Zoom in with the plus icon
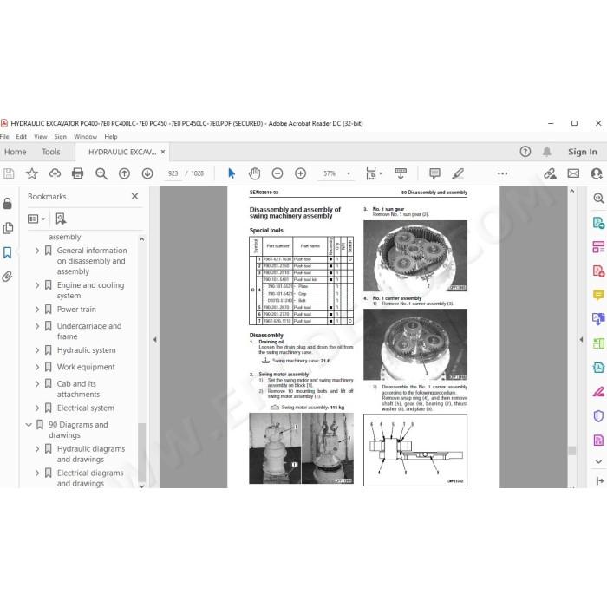Screen dimensions: 607x607 300,173
